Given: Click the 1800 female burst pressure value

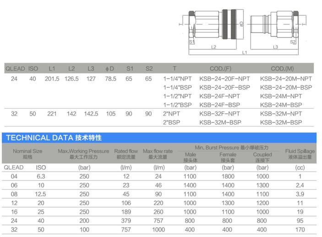Looking at the screenshot, I should tap(228, 176).
